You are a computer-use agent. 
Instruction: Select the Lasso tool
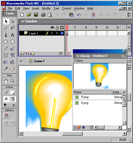coord(13,28)
